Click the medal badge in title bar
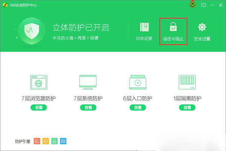Viewport: 226px width, 151px height. pos(192,5)
